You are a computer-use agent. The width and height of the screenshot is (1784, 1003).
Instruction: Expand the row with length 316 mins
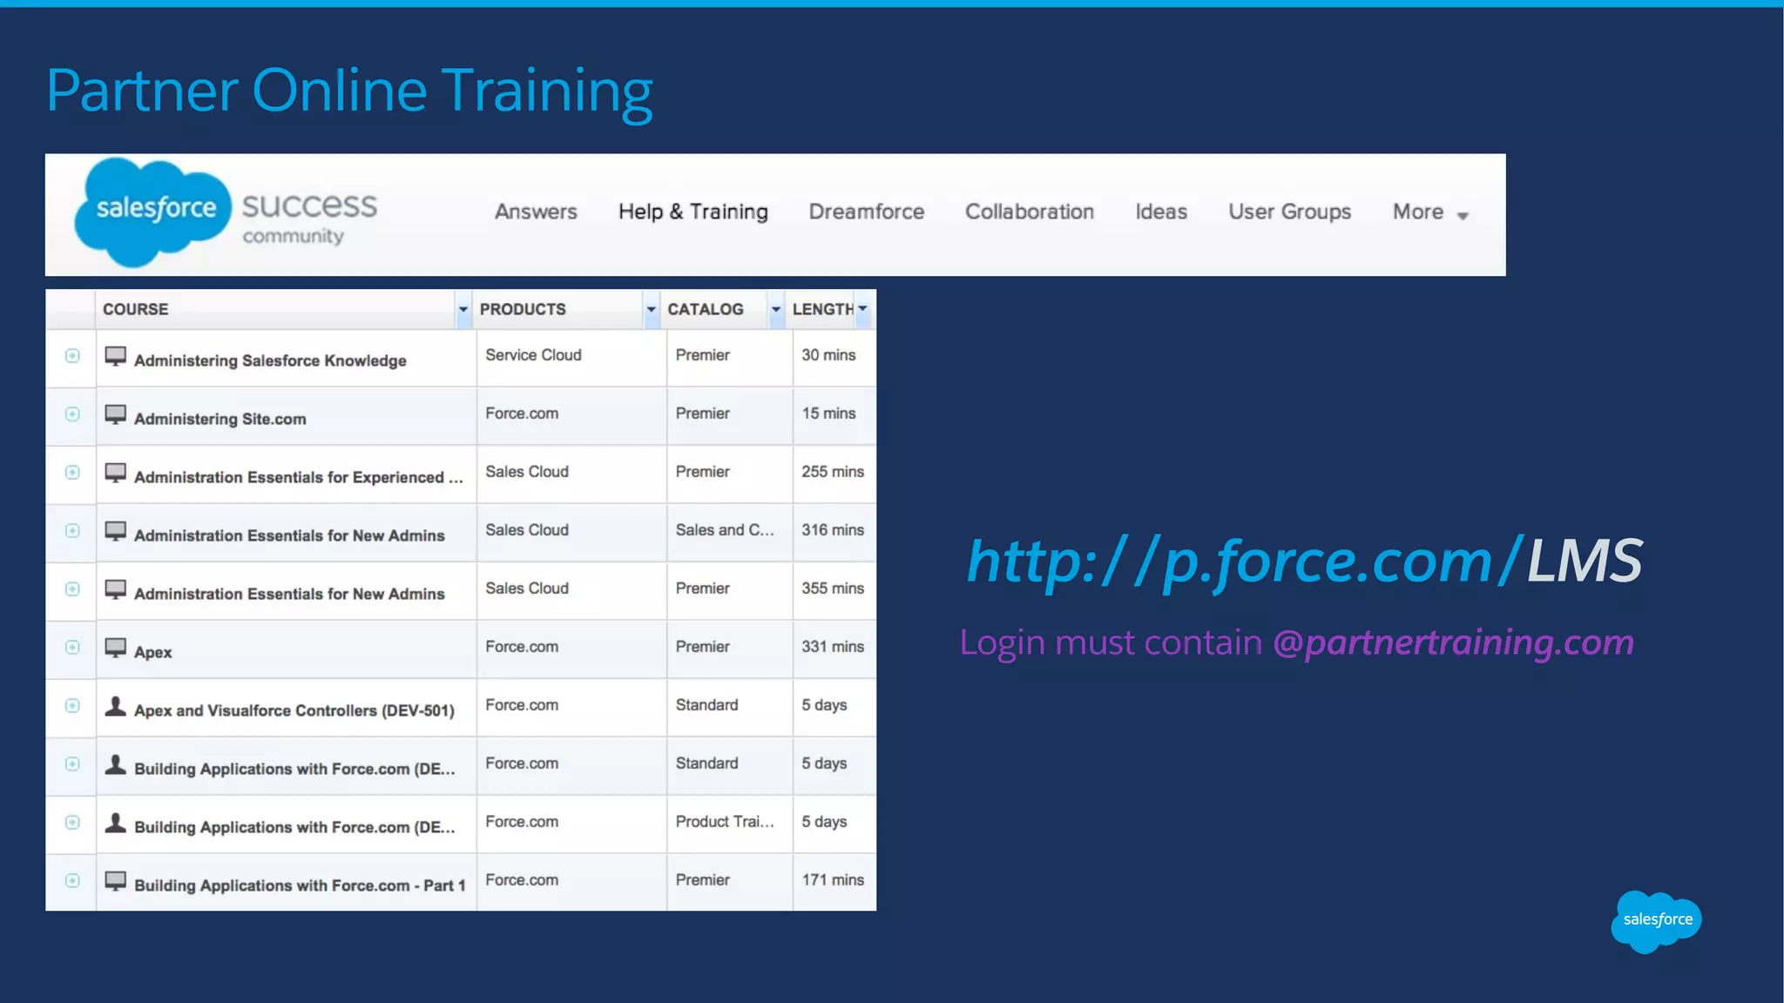(72, 531)
